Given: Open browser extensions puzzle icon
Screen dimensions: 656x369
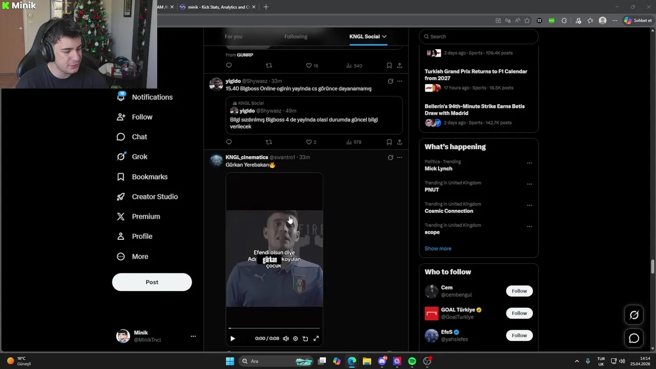Looking at the screenshot, I should pyautogui.click(x=564, y=20).
